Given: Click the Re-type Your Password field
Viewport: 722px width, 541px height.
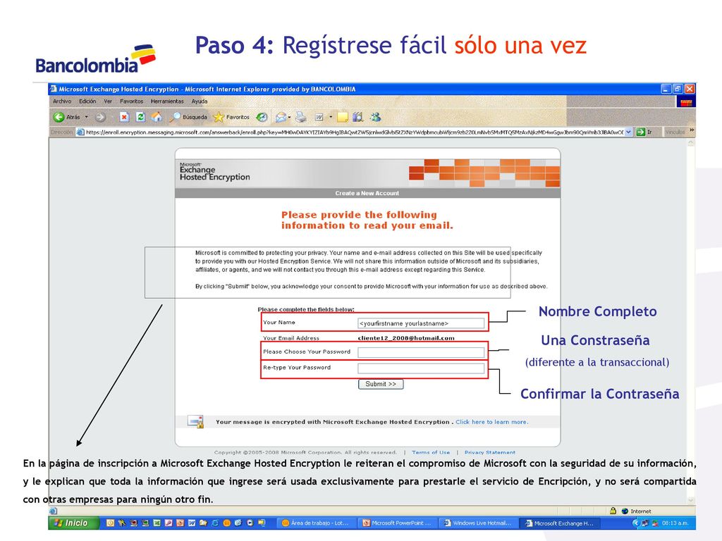Looking at the screenshot, I should (x=421, y=368).
